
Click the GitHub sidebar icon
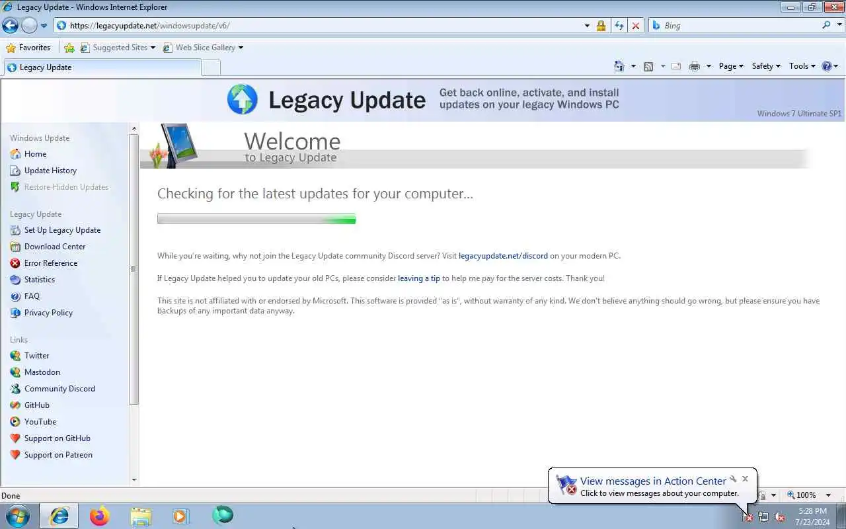click(15, 405)
